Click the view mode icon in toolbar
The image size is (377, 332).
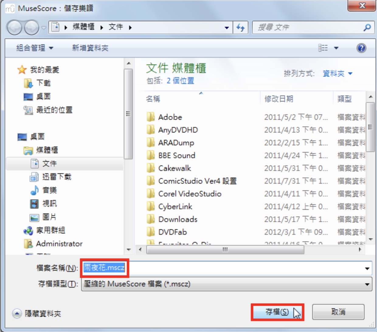323,48
